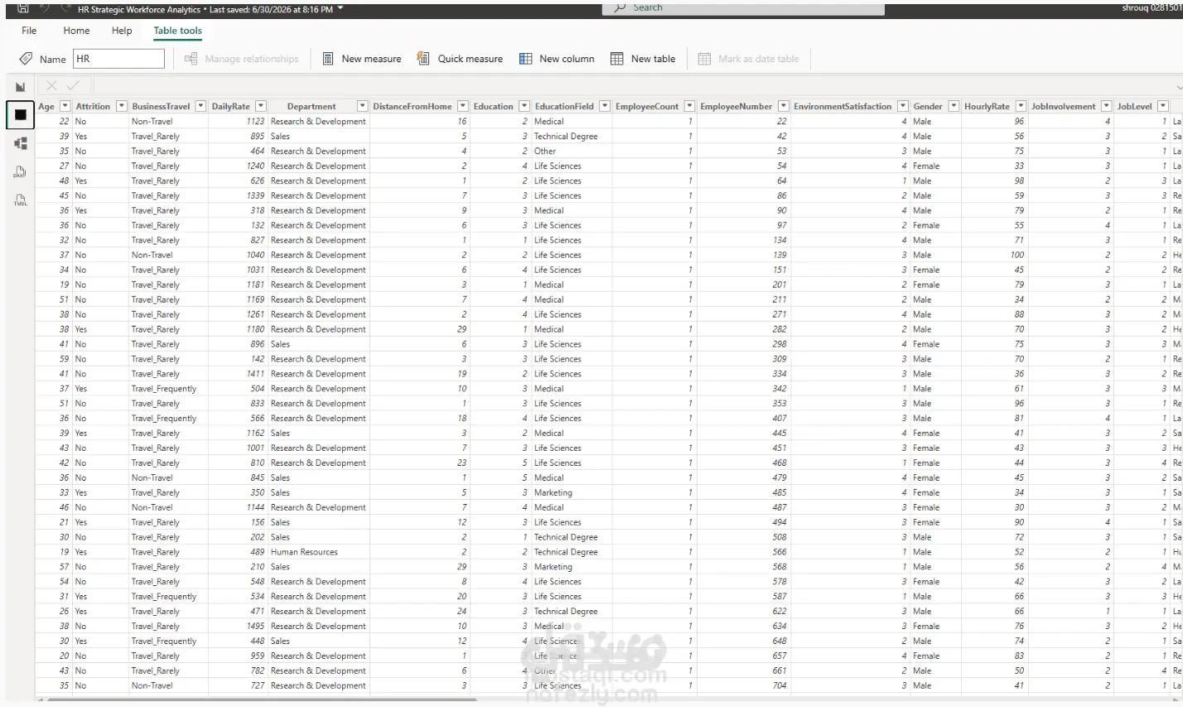Click in the Search box
The image size is (1183, 707).
[x=743, y=7]
